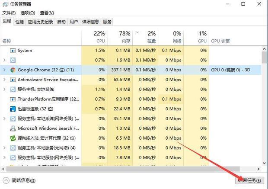Screen dimensions: 268x189
Task: Click the System process icon
Action: click(13, 51)
